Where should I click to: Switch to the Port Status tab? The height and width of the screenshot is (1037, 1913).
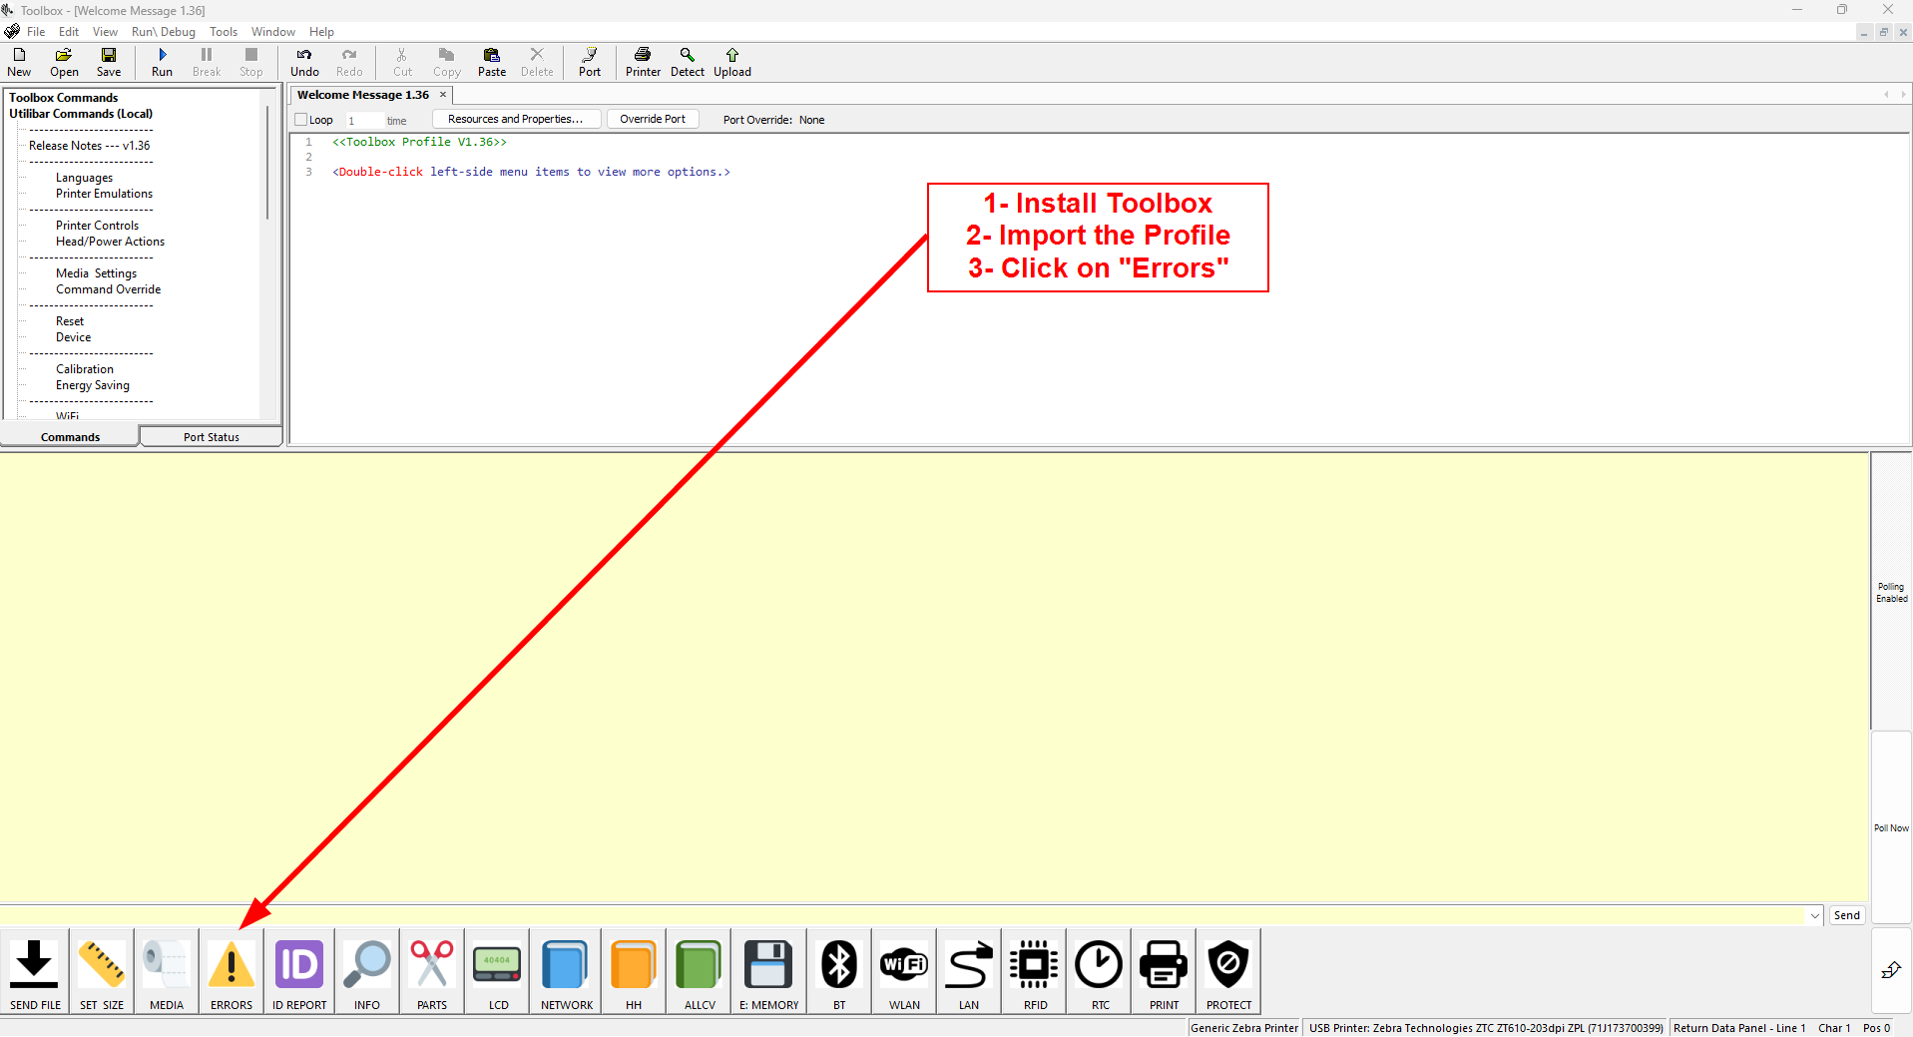click(211, 436)
